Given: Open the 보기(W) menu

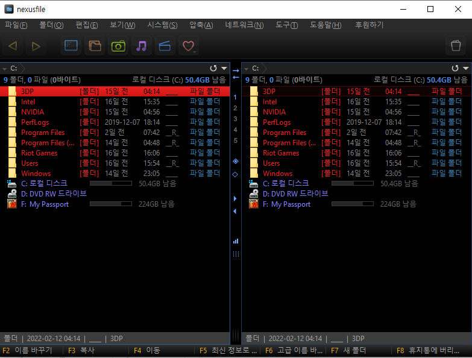Looking at the screenshot, I should click(122, 25).
